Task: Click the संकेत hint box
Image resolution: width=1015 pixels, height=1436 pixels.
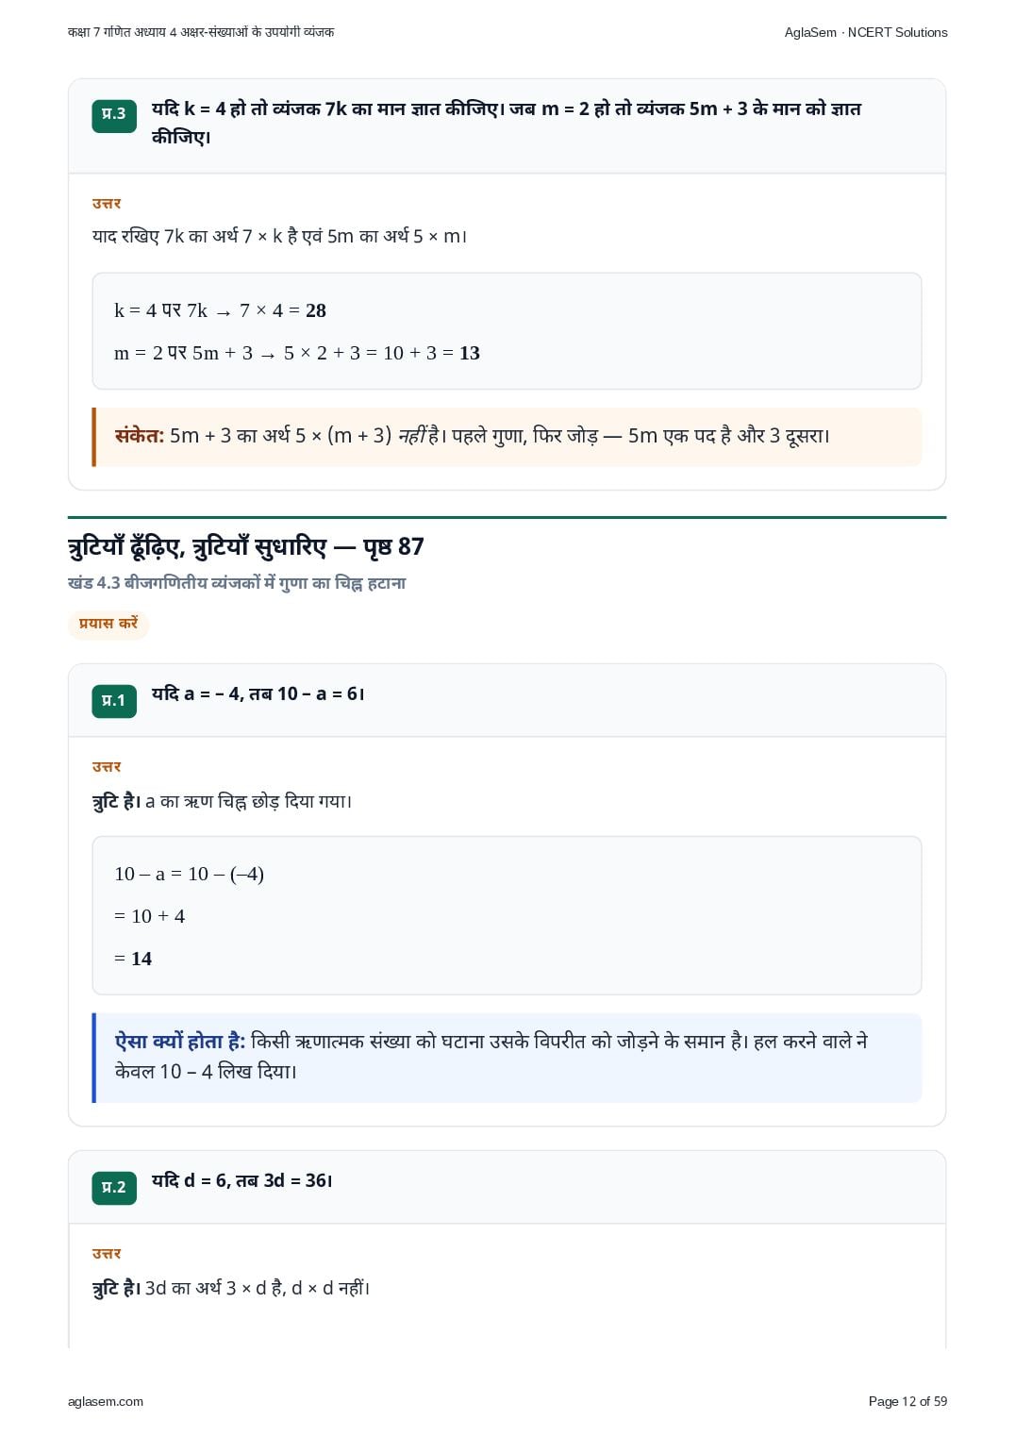Action: 507,437
